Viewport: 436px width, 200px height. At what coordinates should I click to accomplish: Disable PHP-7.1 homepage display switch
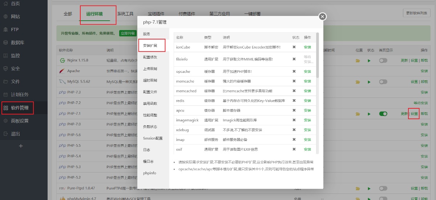tap(383, 114)
